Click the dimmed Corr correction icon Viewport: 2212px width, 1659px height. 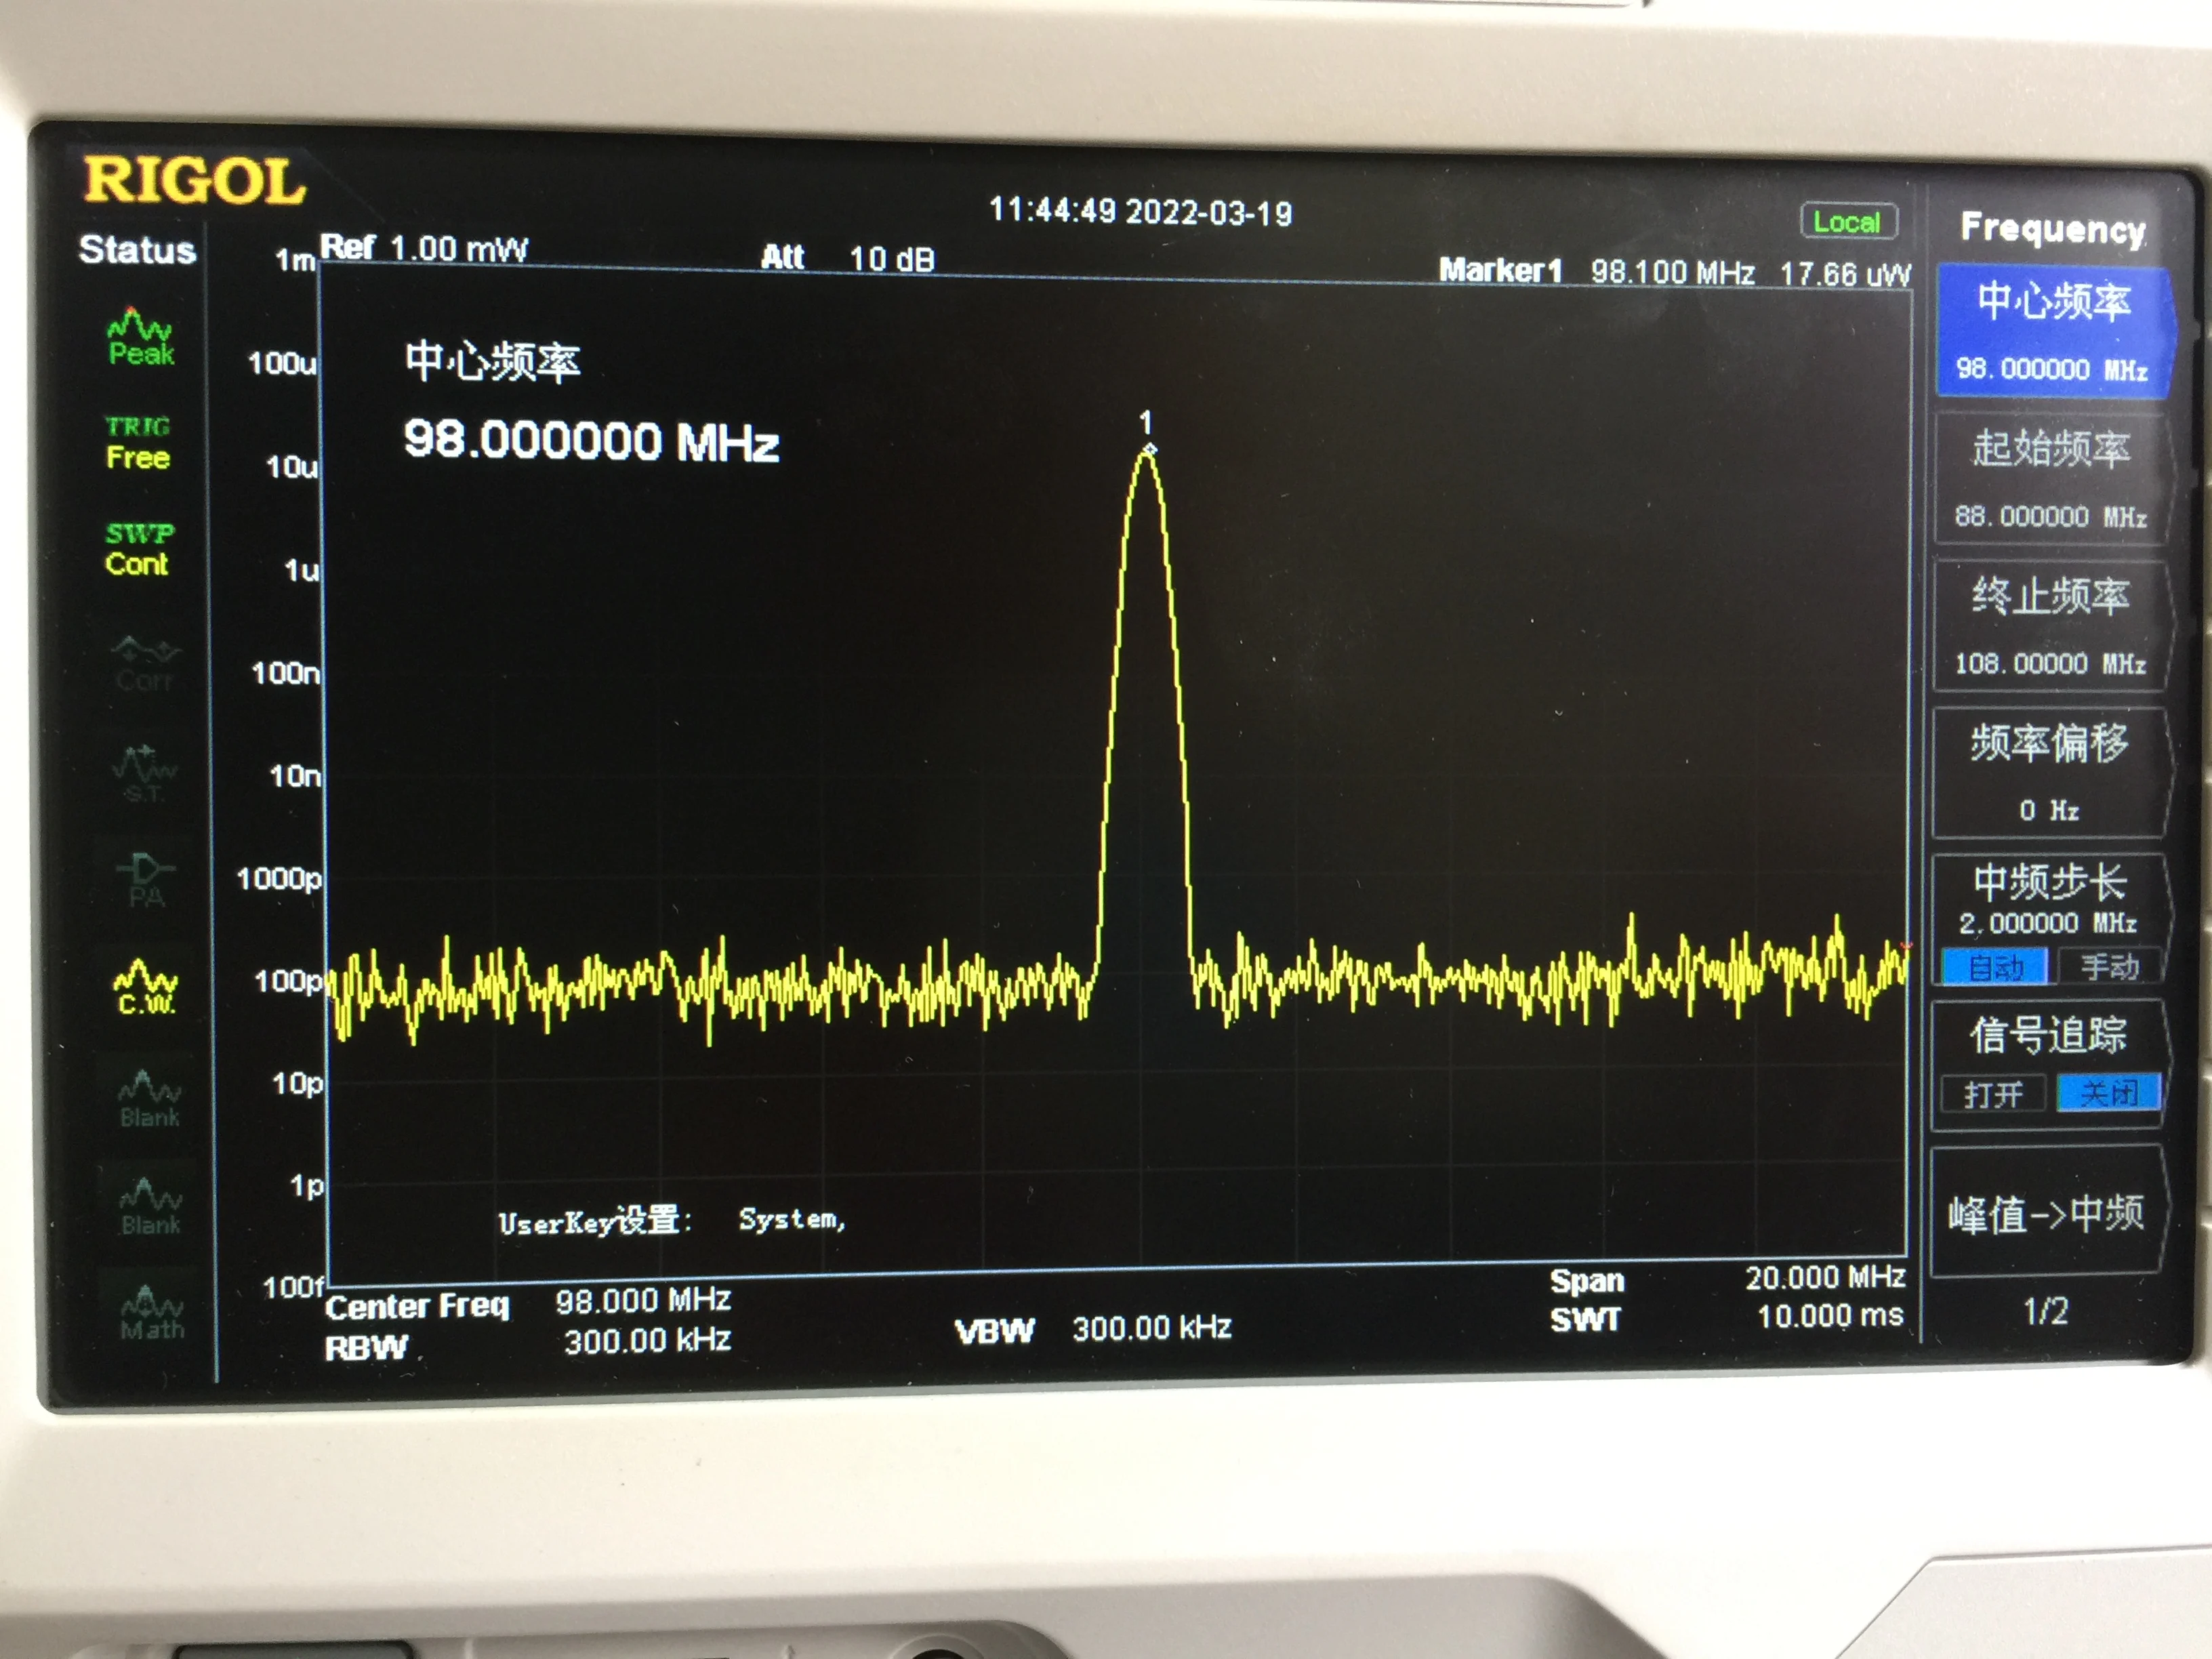click(x=144, y=665)
